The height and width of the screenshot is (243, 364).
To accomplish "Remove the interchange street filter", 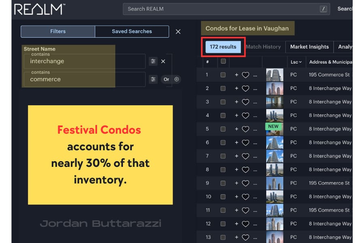I will point(163,62).
